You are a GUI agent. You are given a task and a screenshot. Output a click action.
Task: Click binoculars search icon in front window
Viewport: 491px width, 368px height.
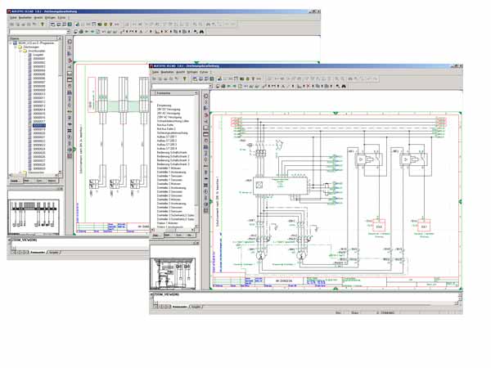click(x=345, y=86)
